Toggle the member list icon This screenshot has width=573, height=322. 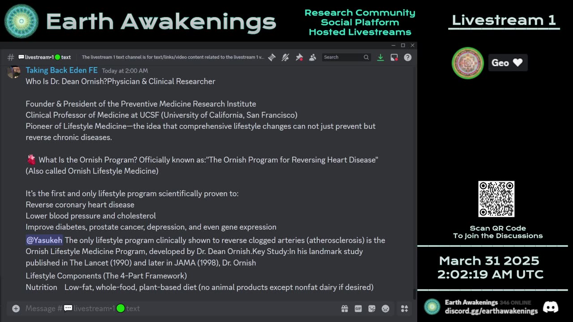tap(313, 57)
